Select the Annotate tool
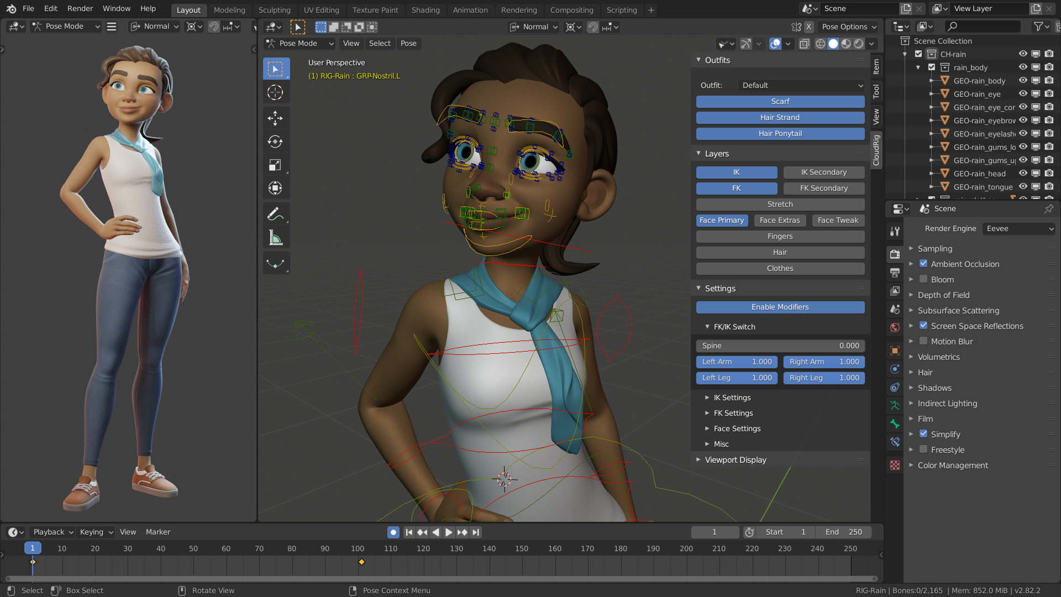Screen dimensions: 1061x597 pyautogui.click(x=276, y=213)
